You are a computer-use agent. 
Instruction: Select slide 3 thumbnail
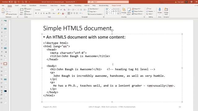click(5, 29)
